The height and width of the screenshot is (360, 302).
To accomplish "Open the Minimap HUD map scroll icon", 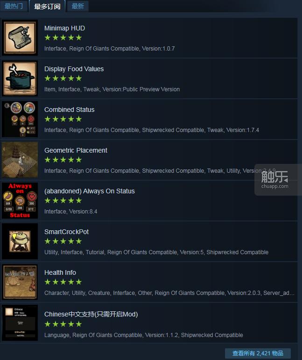I will click(20, 37).
